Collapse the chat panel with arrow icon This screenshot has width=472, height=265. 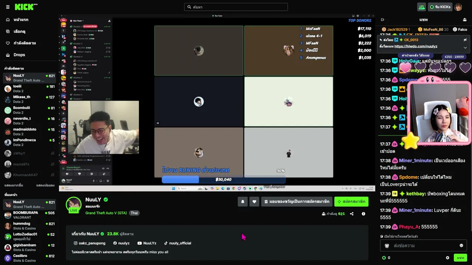[x=382, y=20]
